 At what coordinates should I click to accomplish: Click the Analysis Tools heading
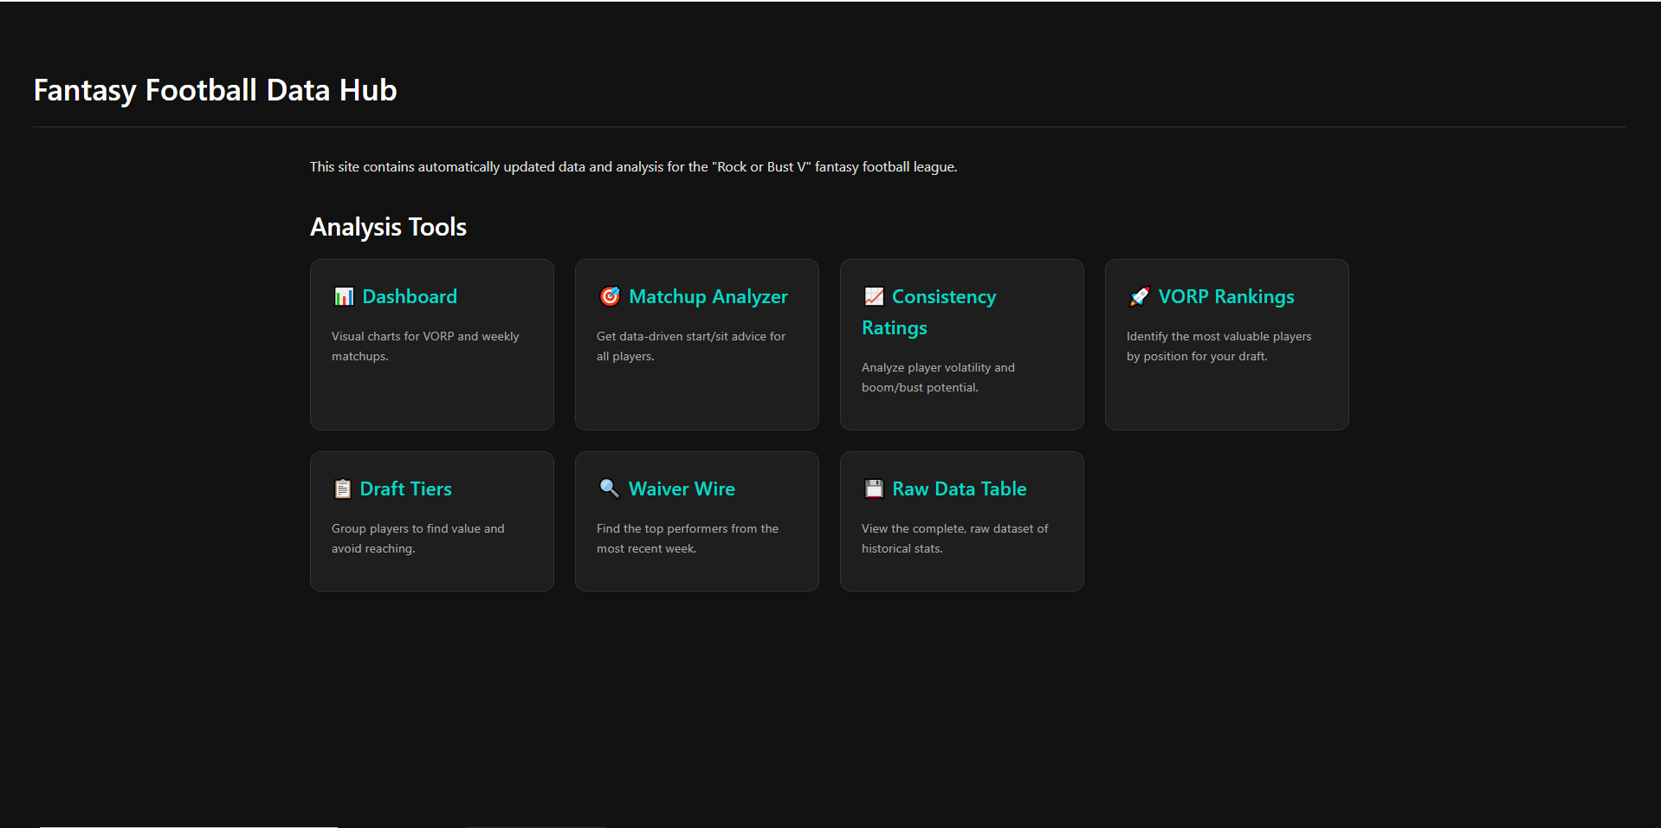(388, 227)
